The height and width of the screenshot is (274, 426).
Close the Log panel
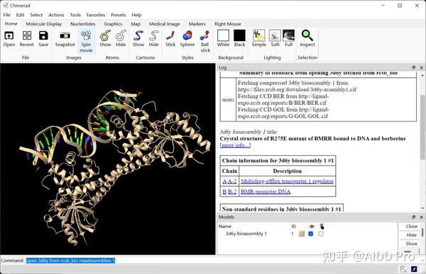pyautogui.click(x=421, y=67)
